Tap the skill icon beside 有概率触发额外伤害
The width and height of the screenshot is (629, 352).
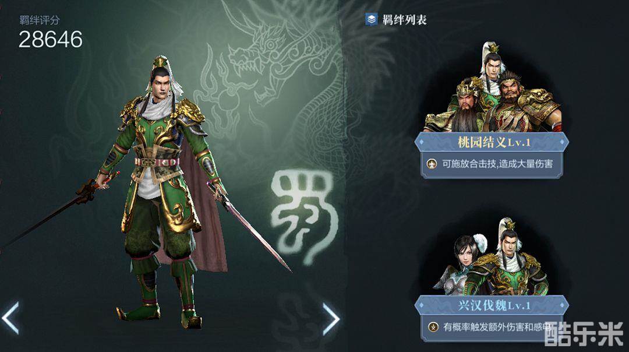(x=433, y=327)
